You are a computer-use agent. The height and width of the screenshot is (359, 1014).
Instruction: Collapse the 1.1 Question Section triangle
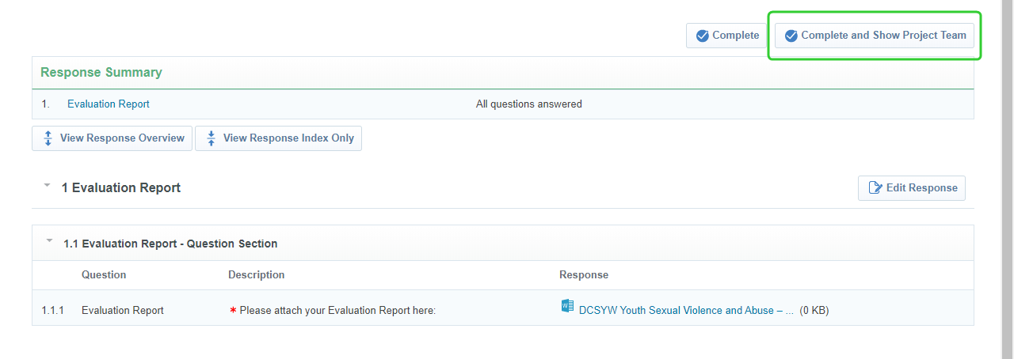[x=50, y=240]
